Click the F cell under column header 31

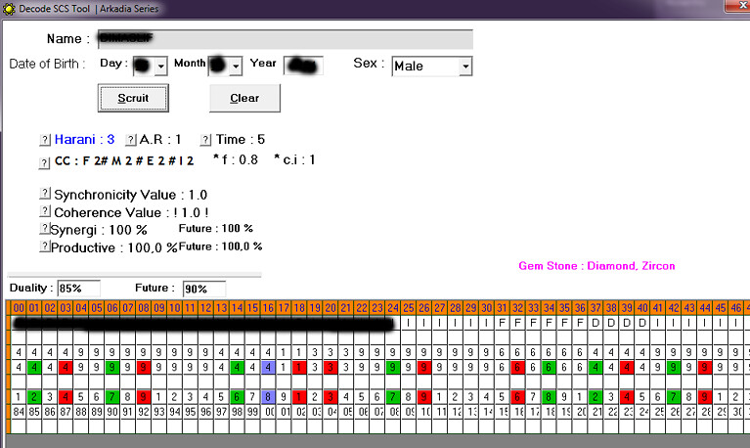[x=502, y=323]
